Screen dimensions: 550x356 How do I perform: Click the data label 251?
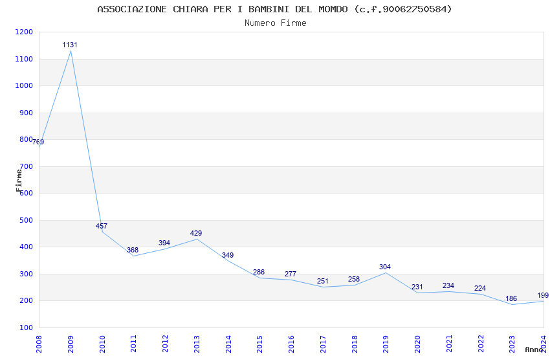pyautogui.click(x=323, y=282)
